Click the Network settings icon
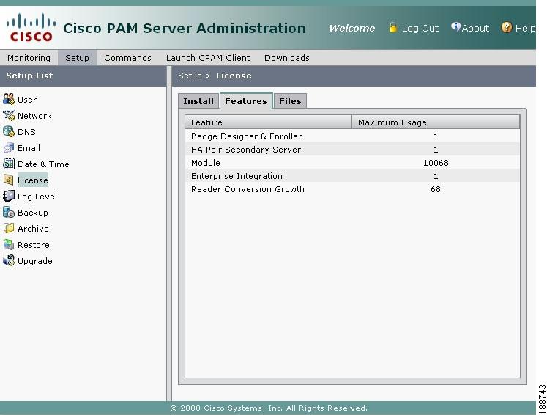Image resolution: width=547 pixels, height=415 pixels. [x=9, y=115]
